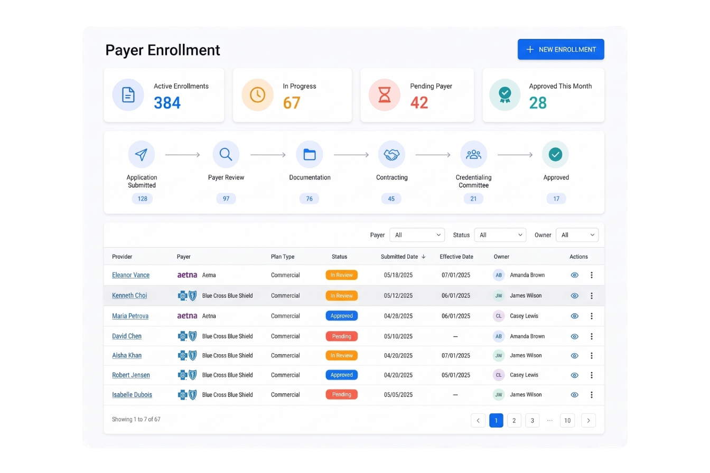Viewport: 710px width, 473px height.
Task: Click the CL avatar in Maria Petrova row
Action: click(499, 316)
